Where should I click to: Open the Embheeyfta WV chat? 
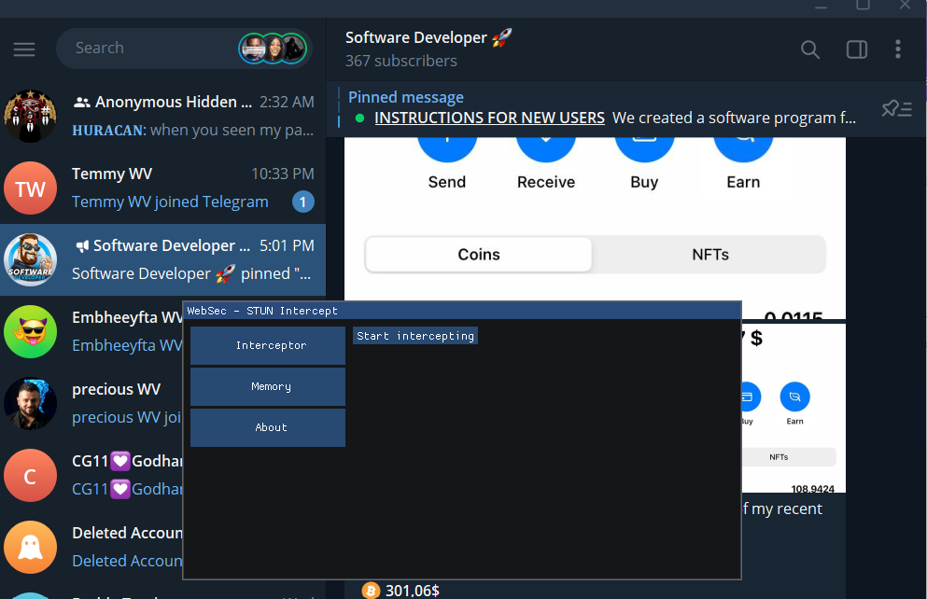tap(91, 331)
